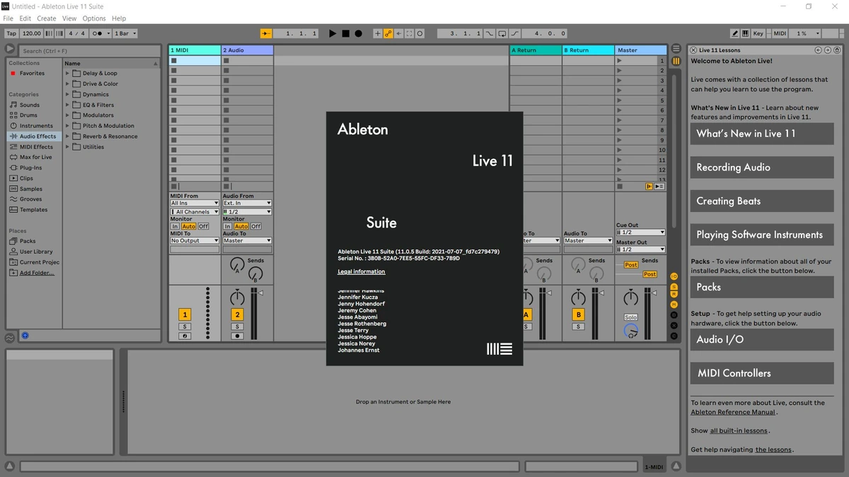Adjust the blue Cue volume knob
The height and width of the screenshot is (477, 849).
[x=630, y=330]
